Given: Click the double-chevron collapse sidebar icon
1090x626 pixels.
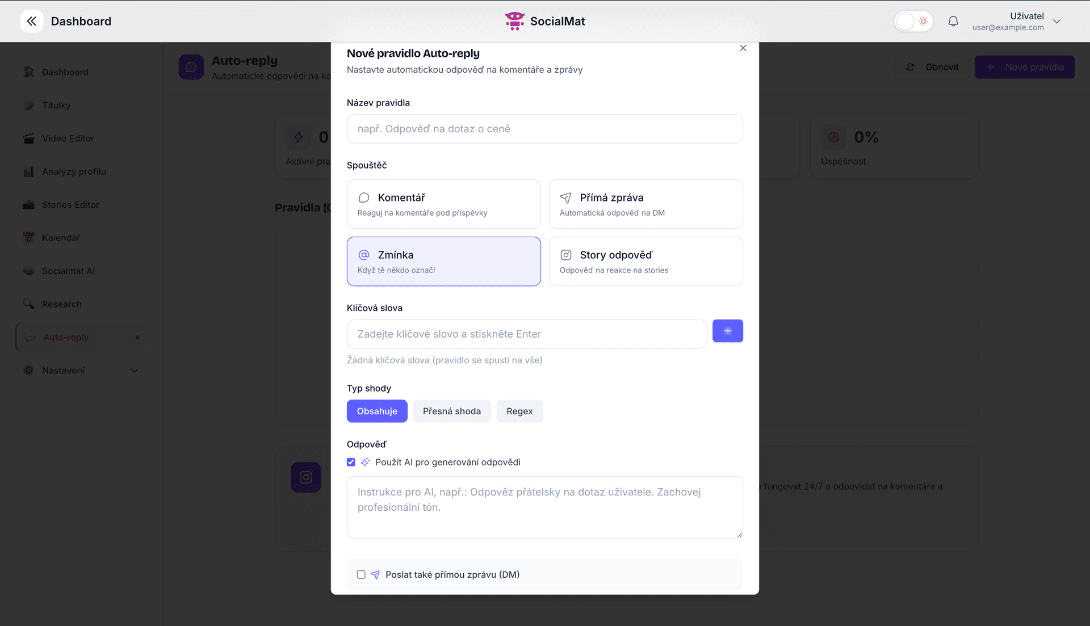Looking at the screenshot, I should click(x=32, y=22).
